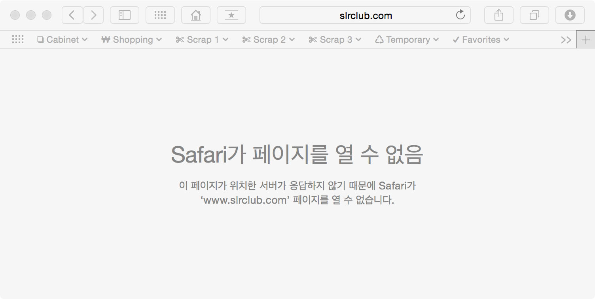This screenshot has width=595, height=299.
Task: Show all tabs overview
Action: (x=534, y=15)
